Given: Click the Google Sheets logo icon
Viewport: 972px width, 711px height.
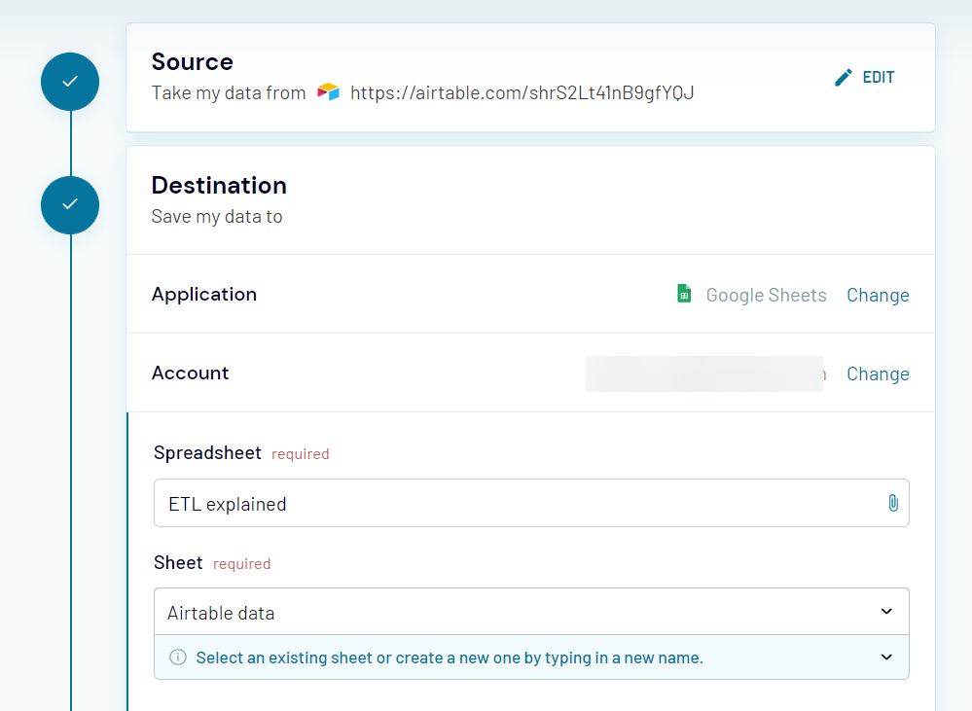Looking at the screenshot, I should 685,295.
